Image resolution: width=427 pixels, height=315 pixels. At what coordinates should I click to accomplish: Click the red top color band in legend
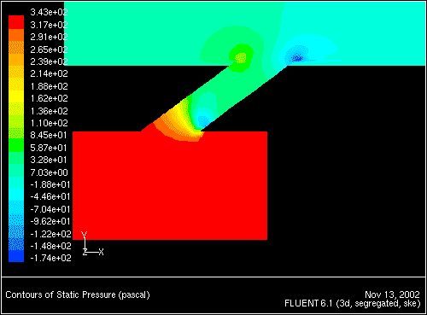[16, 22]
